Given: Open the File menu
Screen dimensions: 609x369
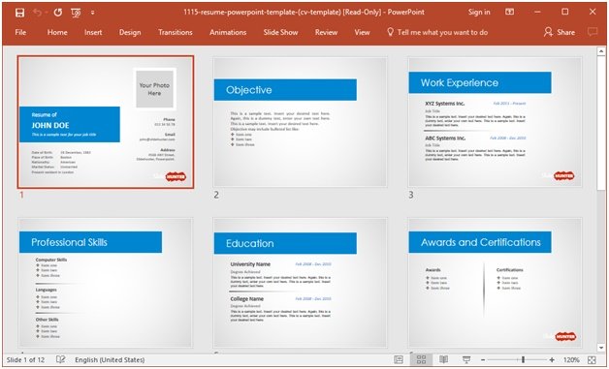Looking at the screenshot, I should (x=20, y=32).
